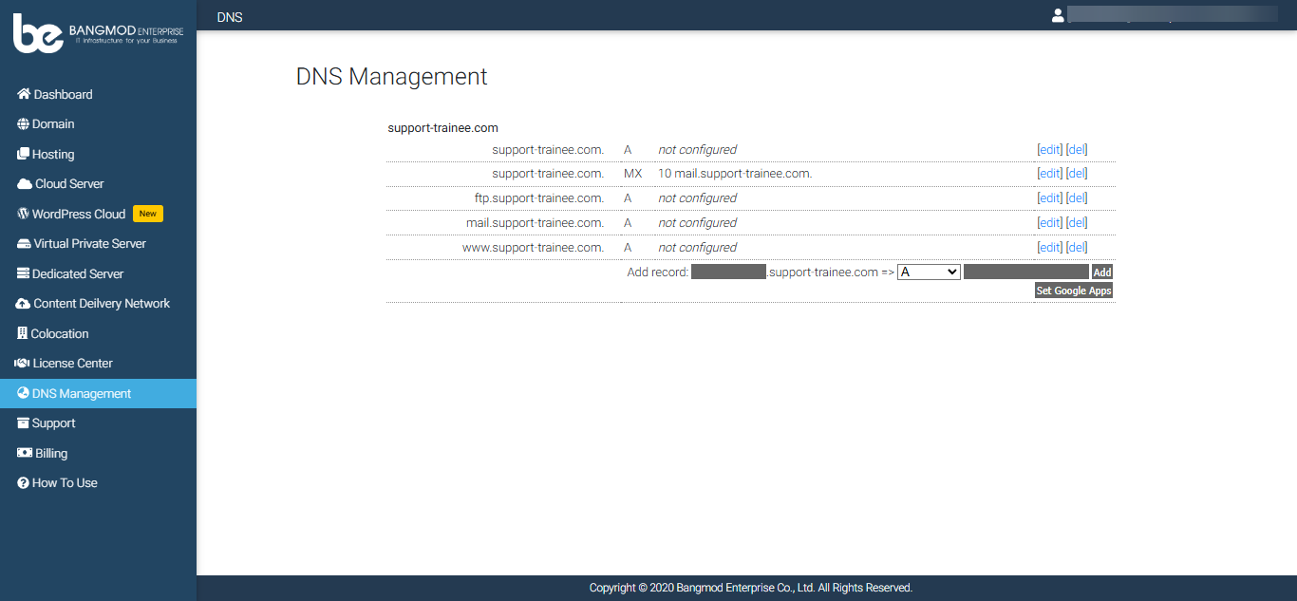Click the Domain globe icon

tap(24, 124)
